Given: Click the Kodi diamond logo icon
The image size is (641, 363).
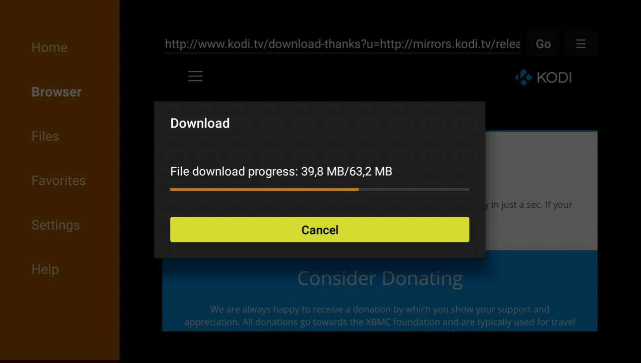Looking at the screenshot, I should click(x=524, y=78).
